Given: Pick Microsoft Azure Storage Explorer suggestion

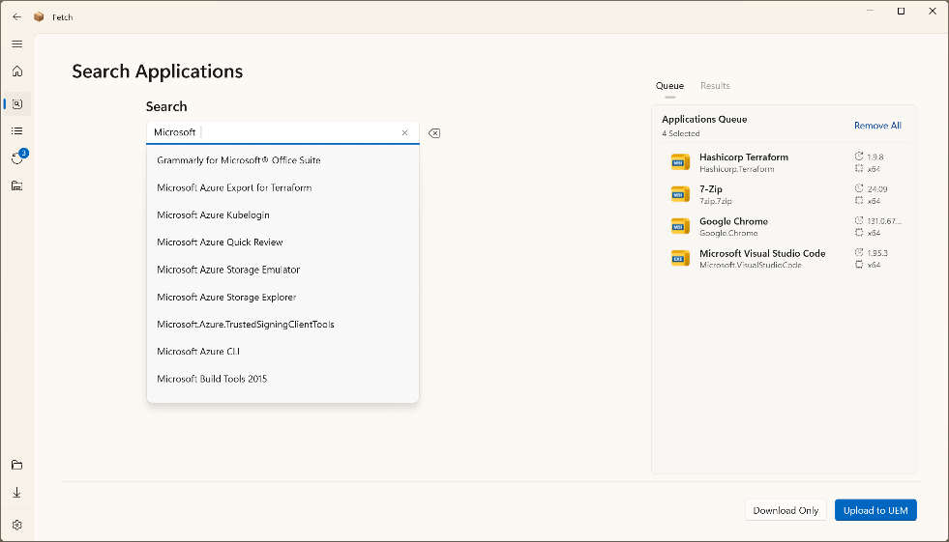Looking at the screenshot, I should click(x=226, y=298).
